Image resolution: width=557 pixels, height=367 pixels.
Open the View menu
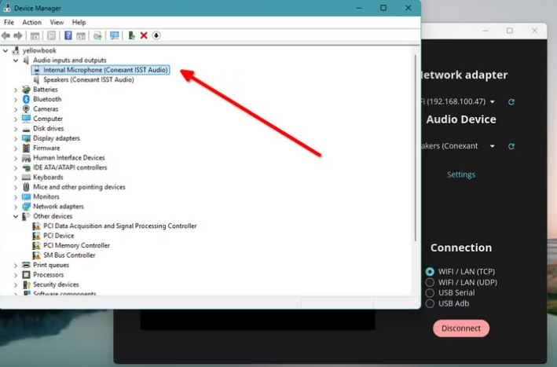57,23
